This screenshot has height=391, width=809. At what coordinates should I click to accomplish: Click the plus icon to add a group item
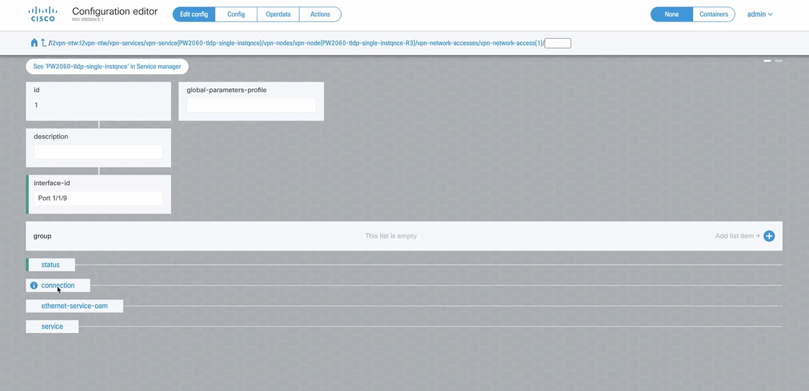(x=769, y=235)
